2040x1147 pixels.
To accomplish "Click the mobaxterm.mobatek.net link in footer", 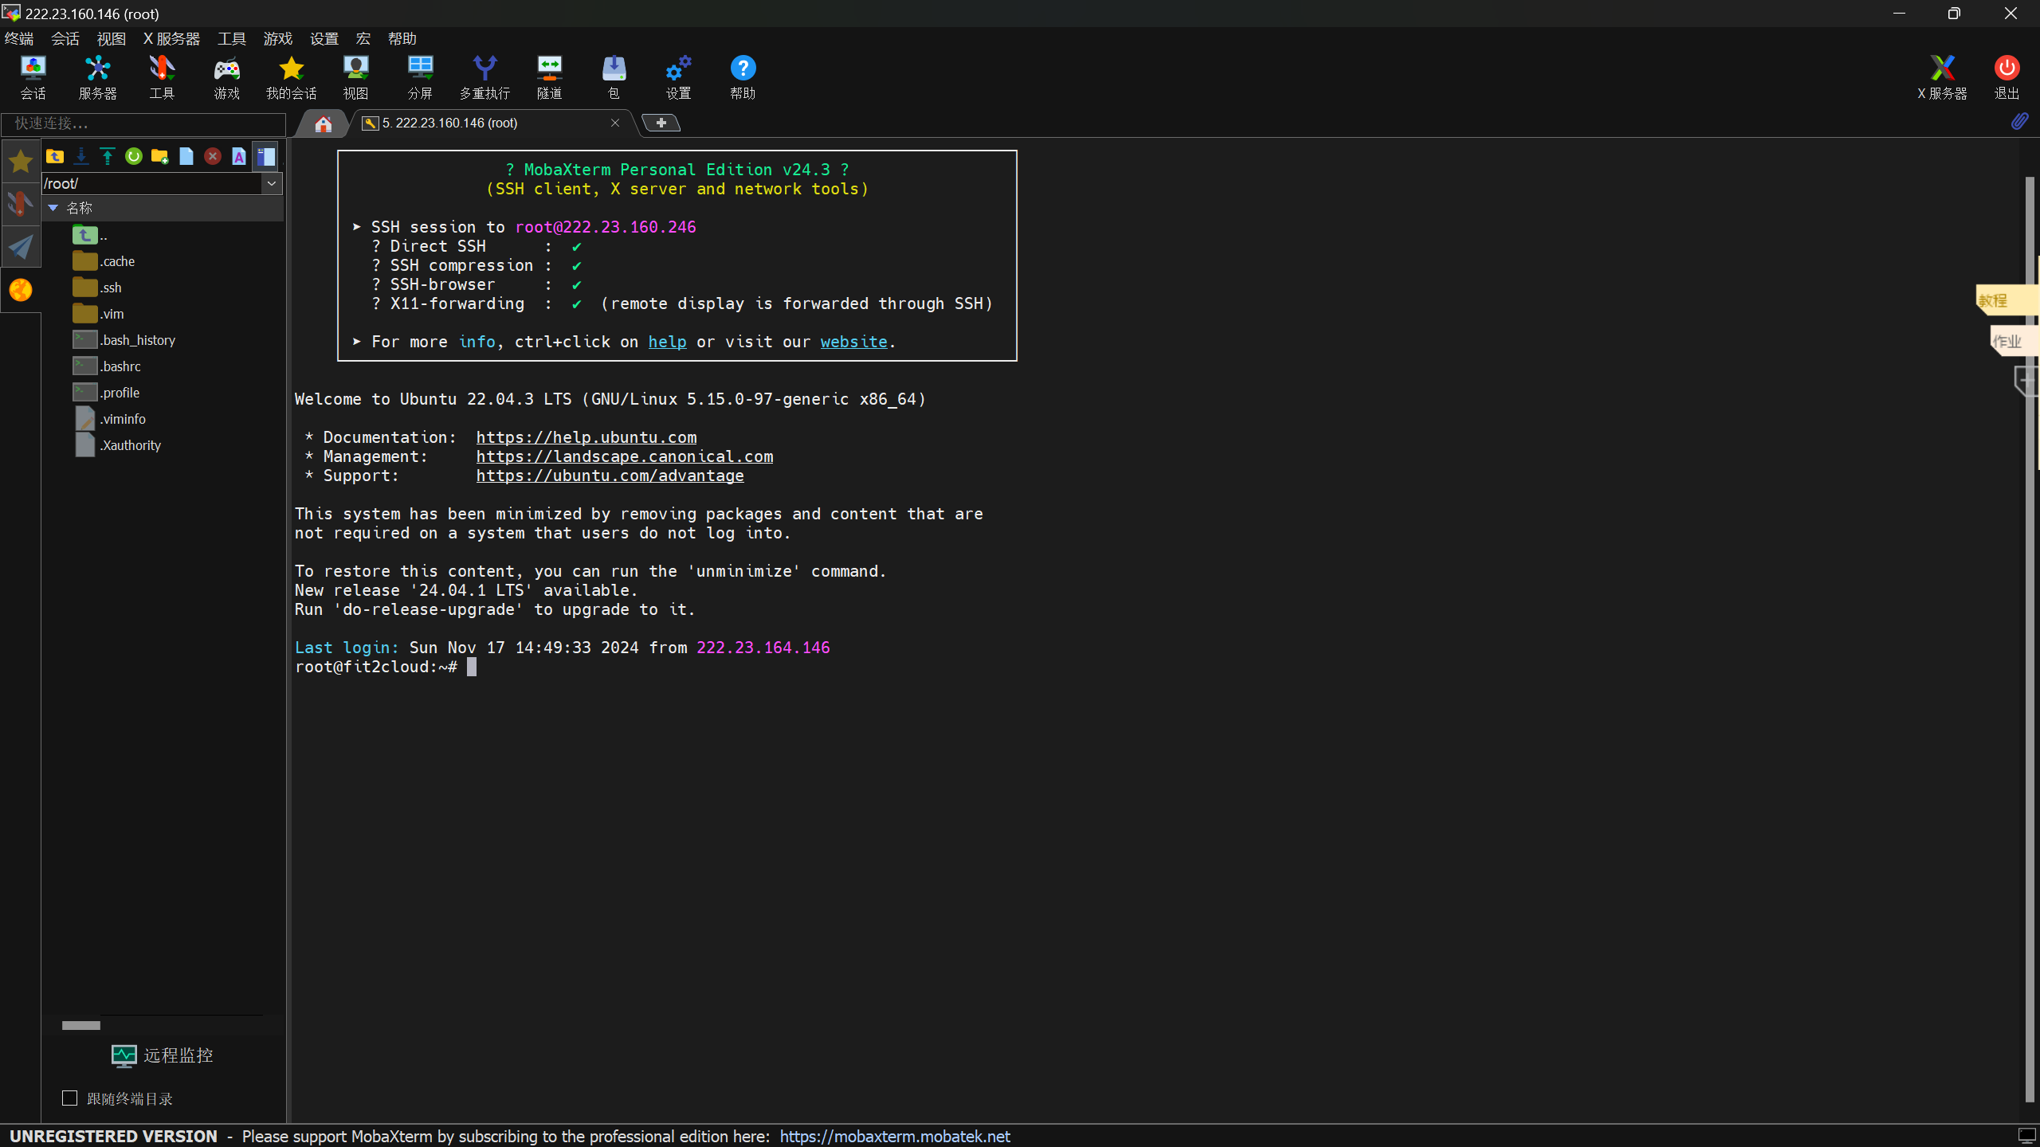I will pos(894,1137).
